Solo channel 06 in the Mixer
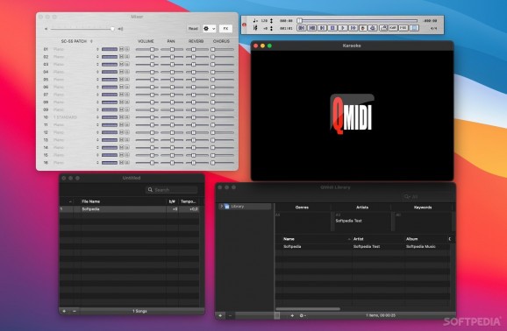Image resolution: width=507 pixels, height=331 pixels. [127, 87]
